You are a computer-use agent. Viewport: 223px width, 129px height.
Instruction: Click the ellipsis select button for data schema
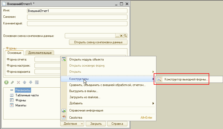(117, 36)
